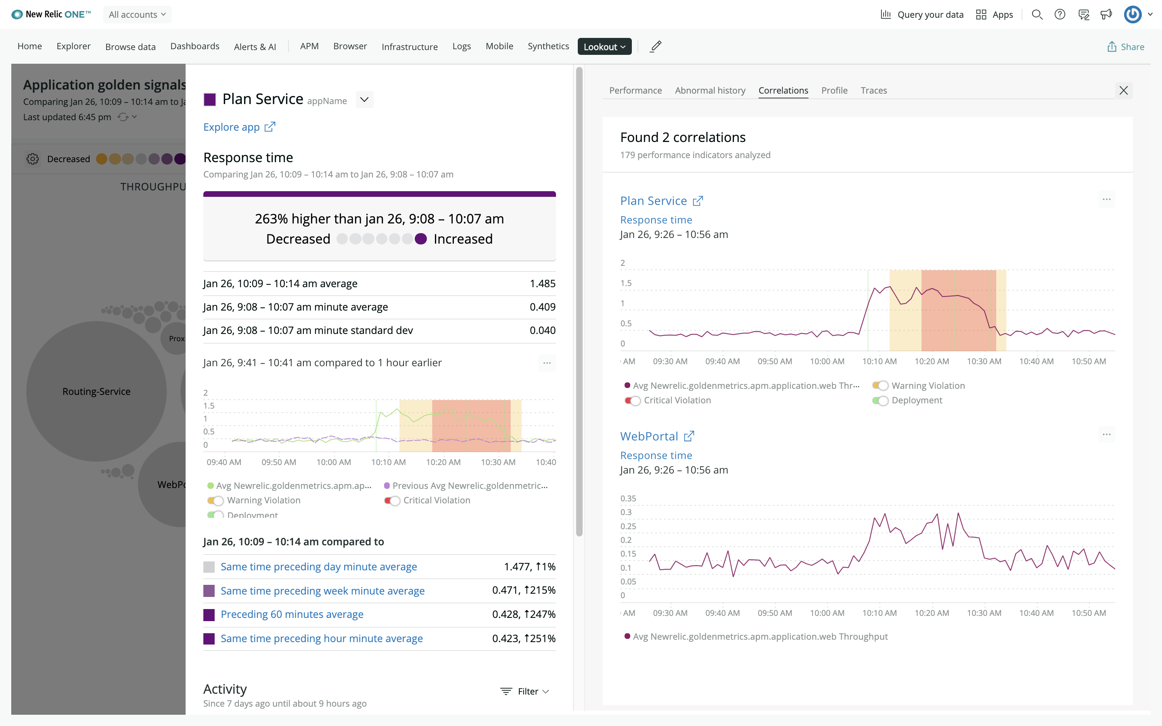Click external link icon beside Explore app

pyautogui.click(x=270, y=127)
